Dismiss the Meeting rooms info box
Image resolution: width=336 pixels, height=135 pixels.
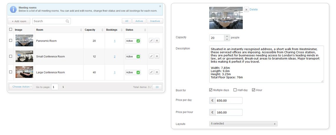click(x=160, y=6)
